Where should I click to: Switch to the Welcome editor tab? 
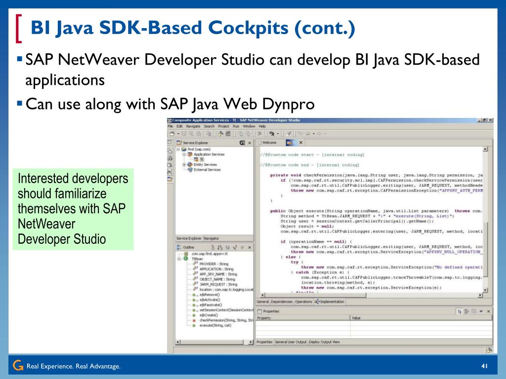[x=269, y=143]
